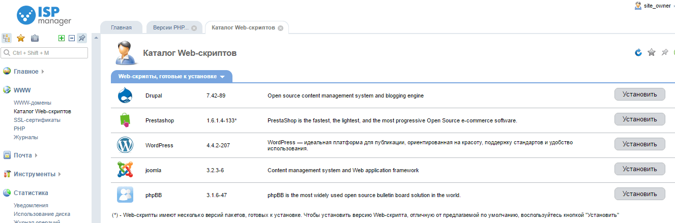675x223 pixels.
Task: Install joomla with the Установить button
Action: 640,169
